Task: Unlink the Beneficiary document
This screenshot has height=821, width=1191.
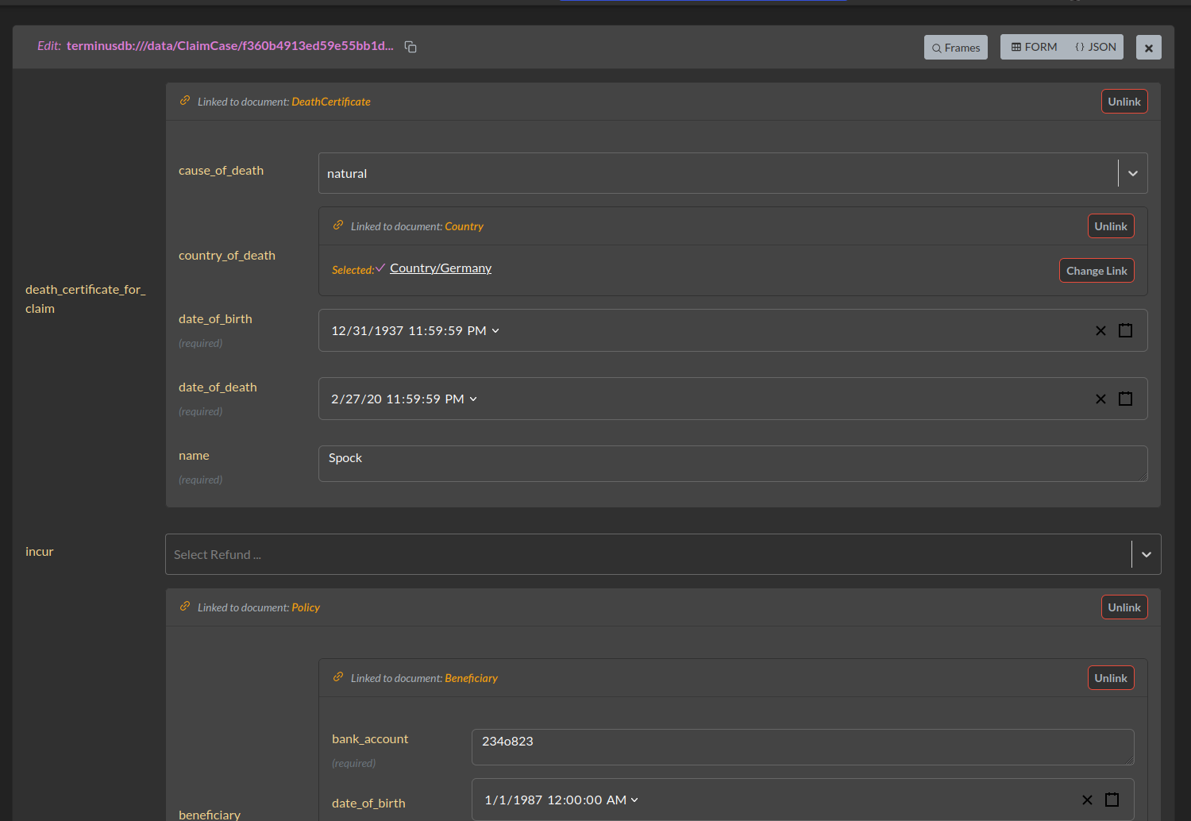Action: [1111, 678]
